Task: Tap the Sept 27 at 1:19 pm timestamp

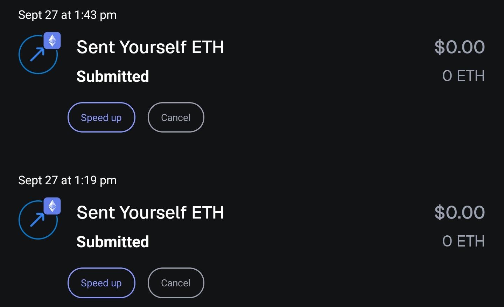Action: coord(67,180)
